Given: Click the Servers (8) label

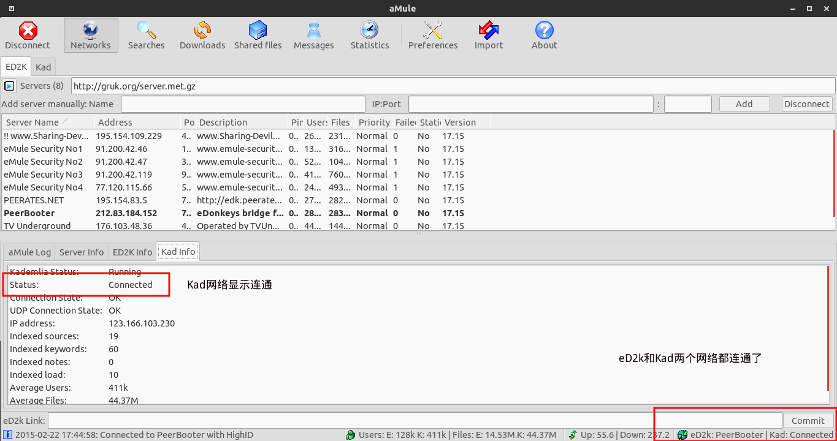Looking at the screenshot, I should pyautogui.click(x=42, y=86).
